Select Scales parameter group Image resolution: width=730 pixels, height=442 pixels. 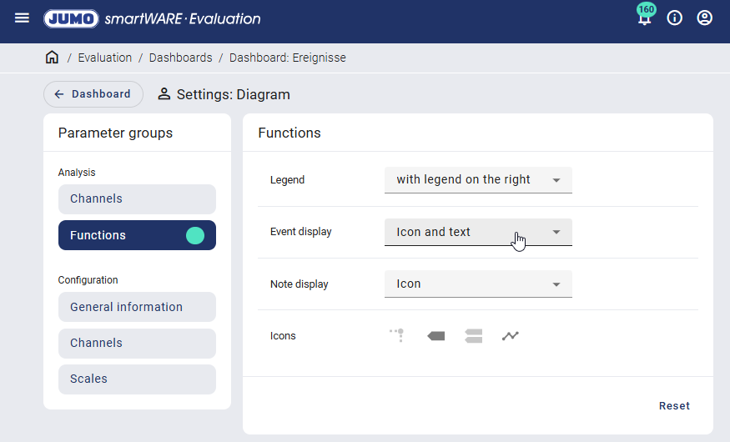[x=137, y=379]
